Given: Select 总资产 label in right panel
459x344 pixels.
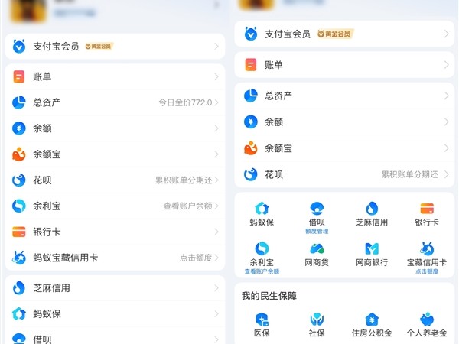Looking at the screenshot, I should click(278, 96).
